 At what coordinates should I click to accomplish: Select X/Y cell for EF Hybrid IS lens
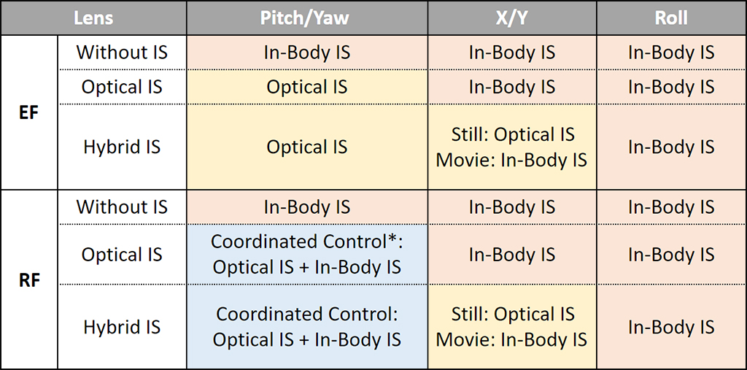coord(511,147)
